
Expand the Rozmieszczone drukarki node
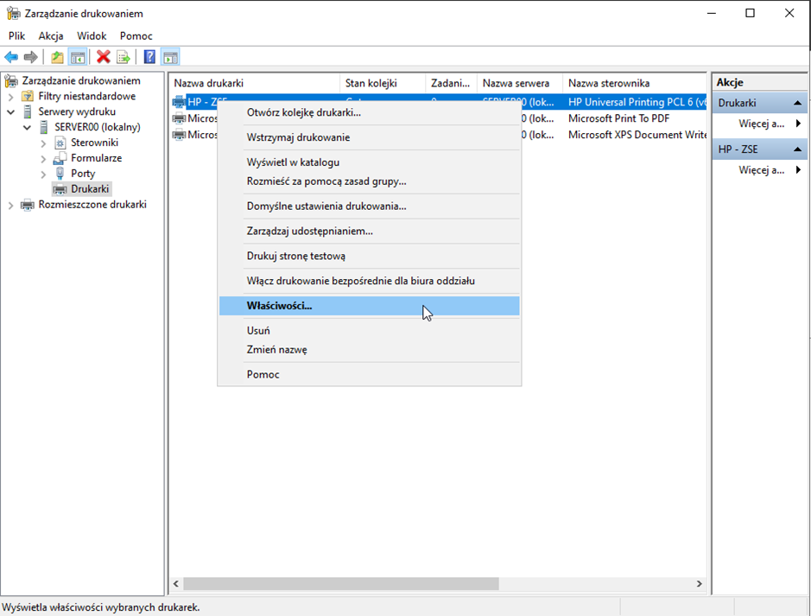[x=11, y=205]
